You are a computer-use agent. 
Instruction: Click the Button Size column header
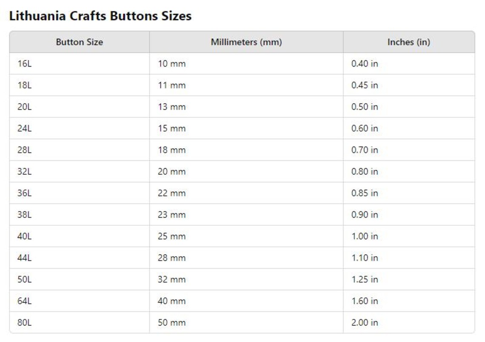pos(79,42)
